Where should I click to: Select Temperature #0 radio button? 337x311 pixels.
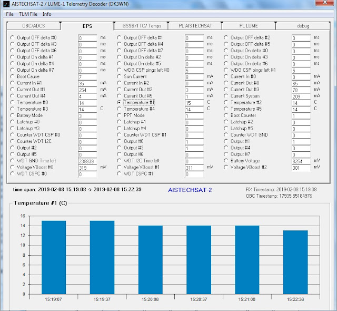tap(13, 102)
